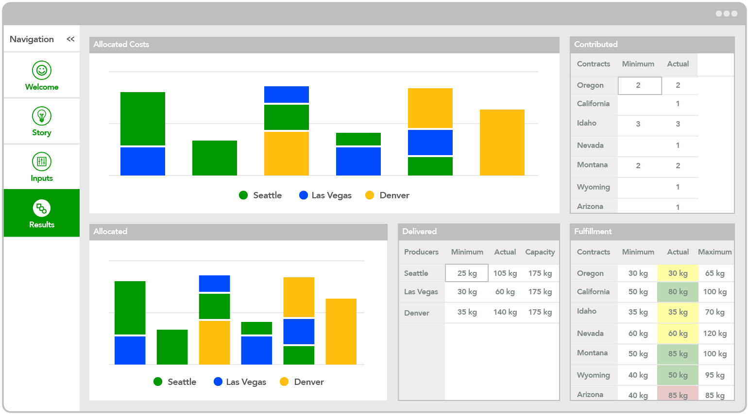Click Nevada Actual 60 kg yellow cell

[x=678, y=334]
